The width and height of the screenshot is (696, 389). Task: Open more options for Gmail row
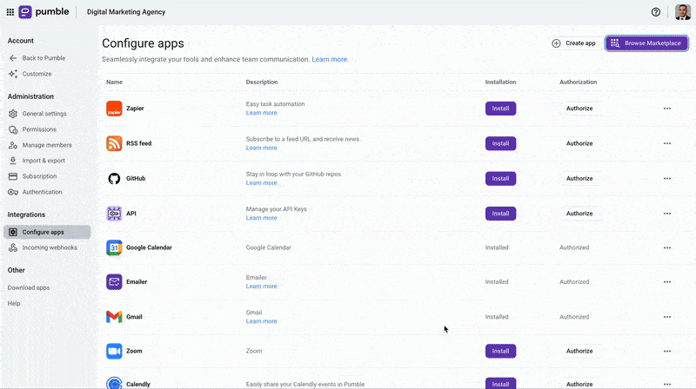(x=667, y=317)
